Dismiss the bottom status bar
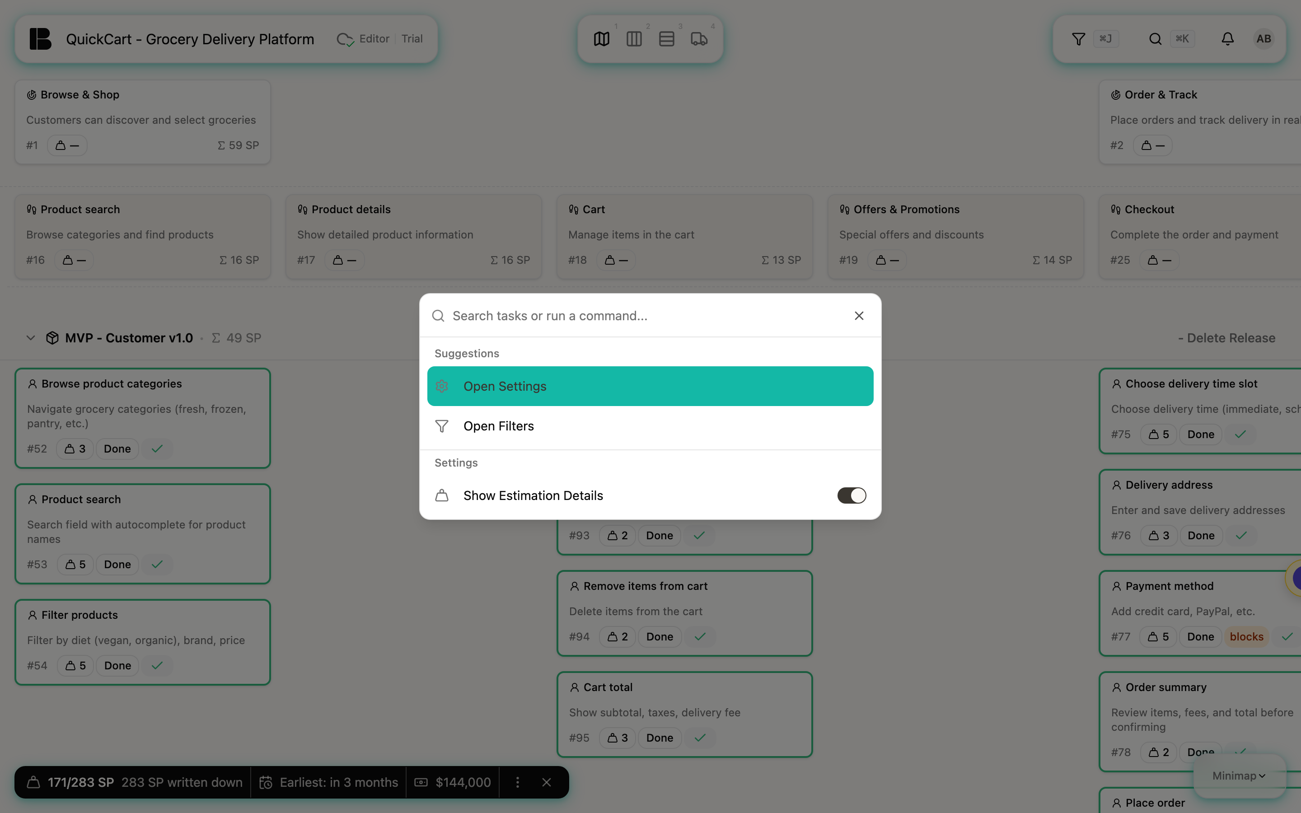The height and width of the screenshot is (813, 1301). [546, 782]
